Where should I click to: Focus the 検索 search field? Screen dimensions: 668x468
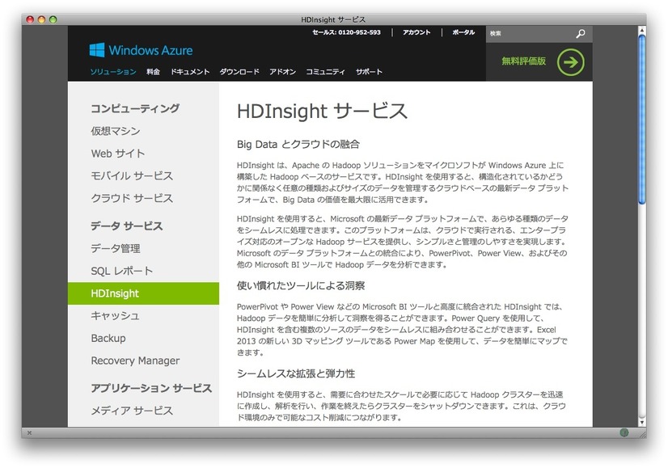click(x=531, y=34)
